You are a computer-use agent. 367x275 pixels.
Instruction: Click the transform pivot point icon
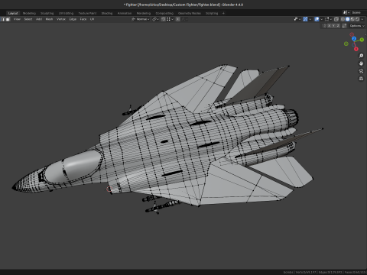click(154, 19)
